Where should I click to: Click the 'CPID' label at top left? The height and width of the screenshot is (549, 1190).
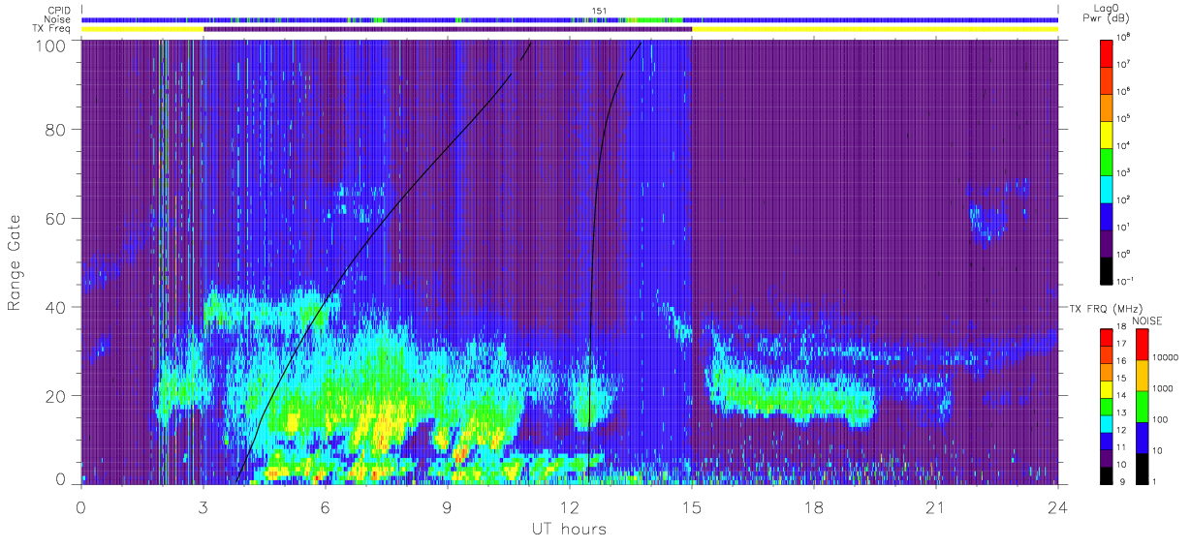[x=60, y=10]
